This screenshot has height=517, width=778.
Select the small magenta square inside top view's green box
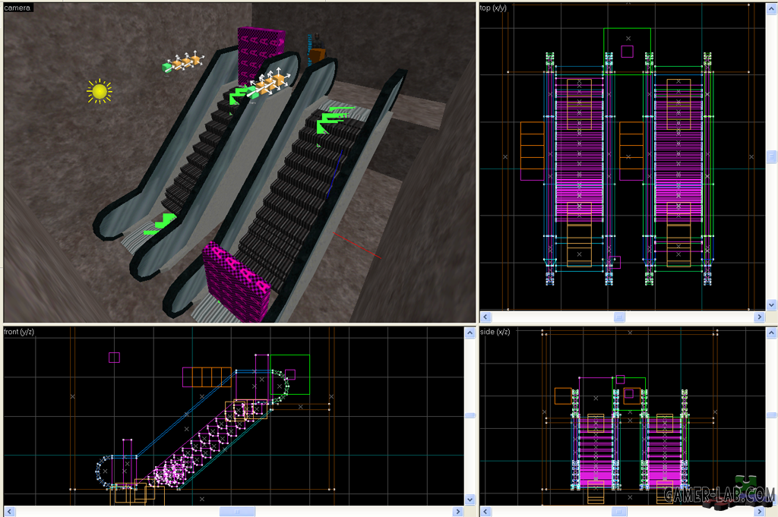point(627,51)
